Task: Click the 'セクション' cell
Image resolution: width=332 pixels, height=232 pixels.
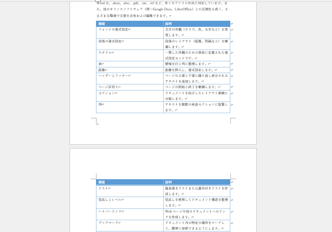Action: (130, 96)
